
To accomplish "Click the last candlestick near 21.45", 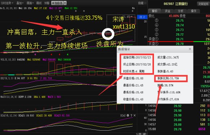I will tap(133, 21).
